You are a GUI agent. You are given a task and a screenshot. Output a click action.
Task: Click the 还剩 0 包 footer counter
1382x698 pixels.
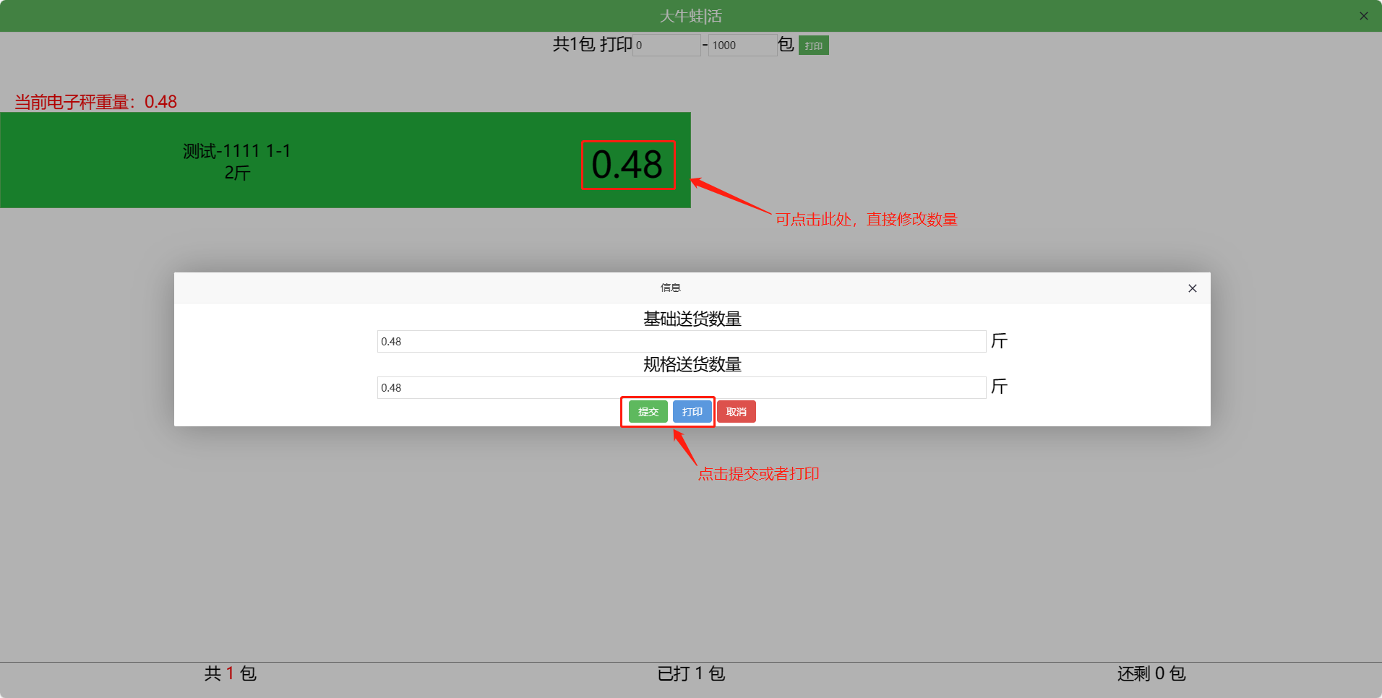1151,673
